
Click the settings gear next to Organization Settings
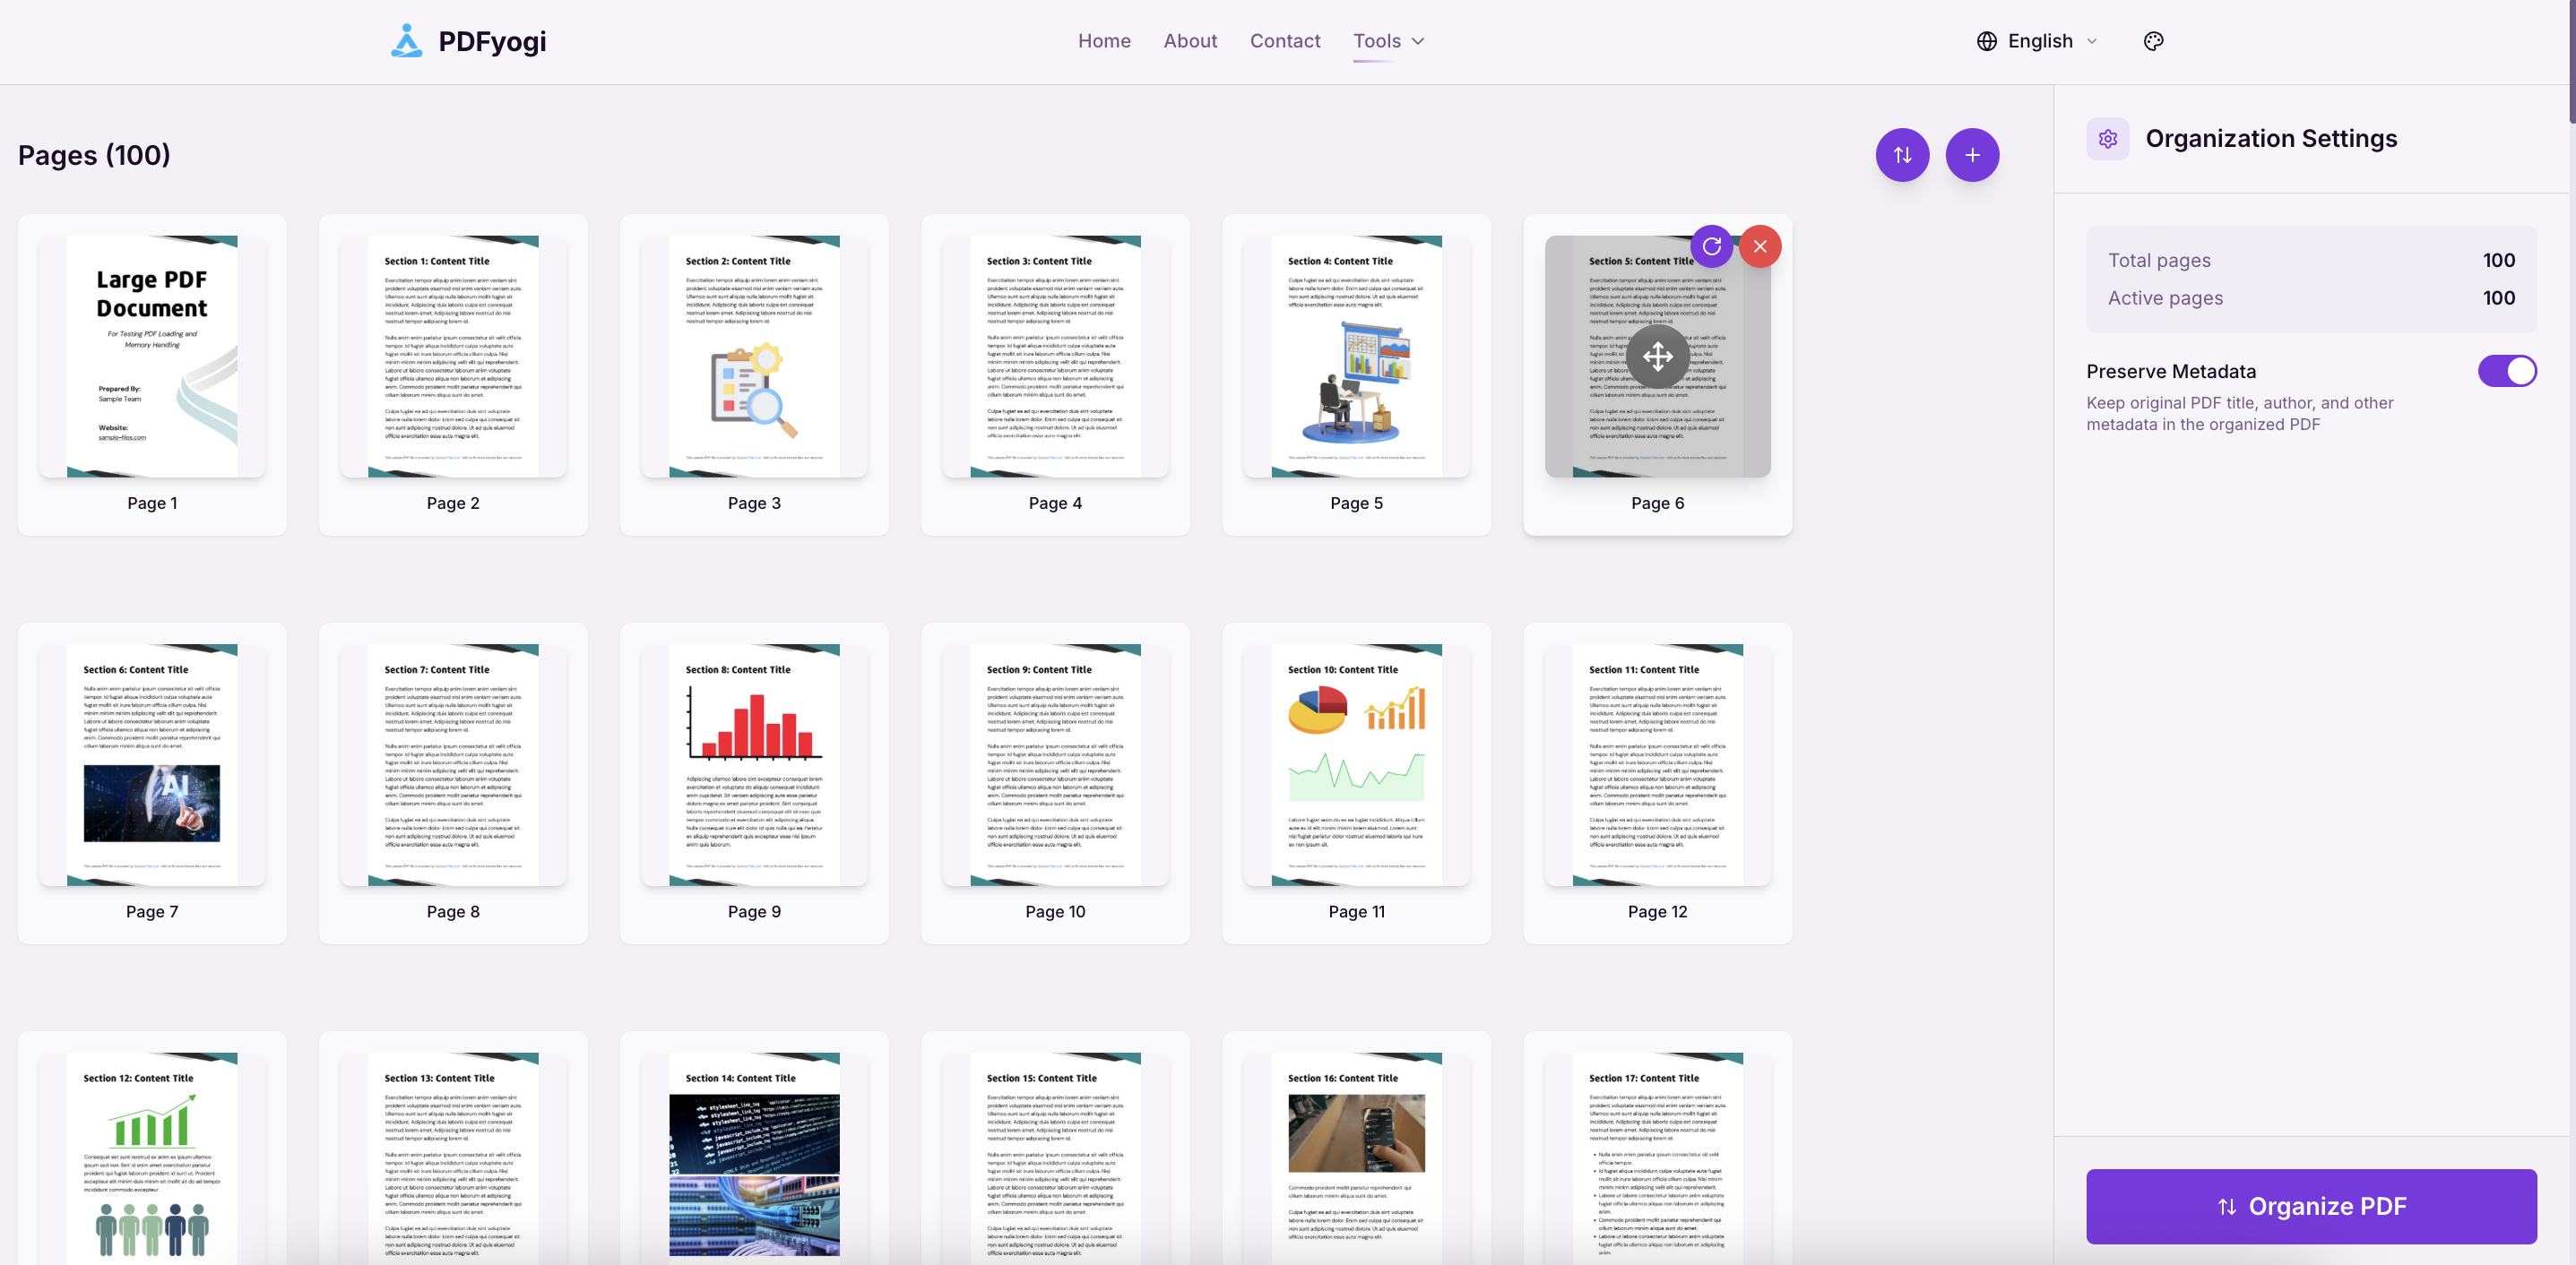pos(2107,138)
